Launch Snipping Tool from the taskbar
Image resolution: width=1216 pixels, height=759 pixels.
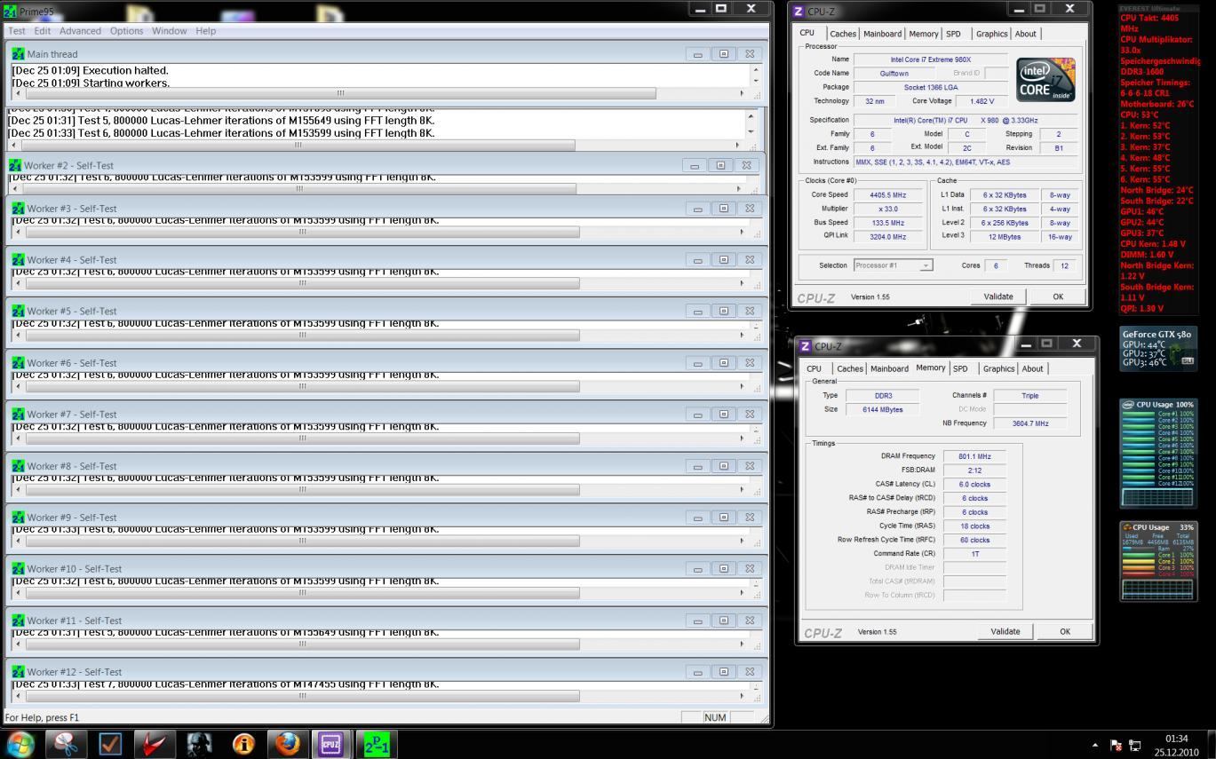[67, 744]
